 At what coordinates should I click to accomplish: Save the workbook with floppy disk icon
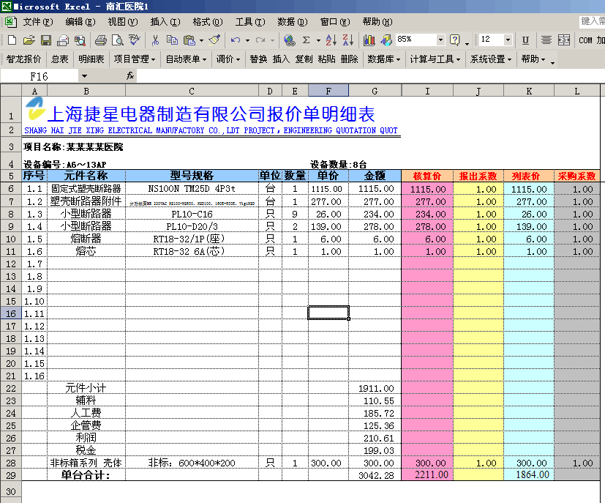tap(46, 40)
